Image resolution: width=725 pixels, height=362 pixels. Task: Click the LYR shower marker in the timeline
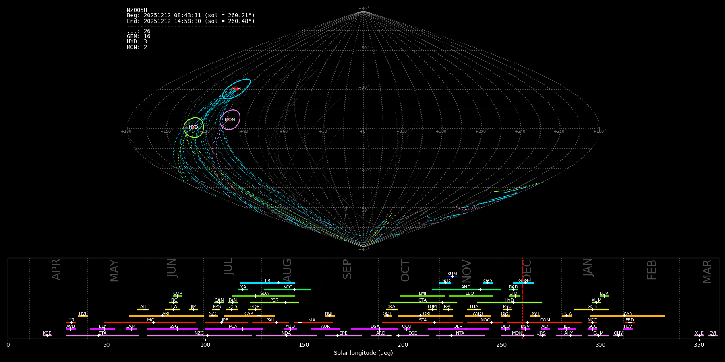(72, 323)
